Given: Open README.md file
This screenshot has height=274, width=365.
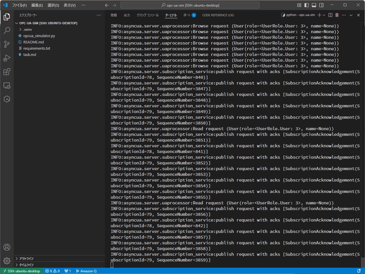Looking at the screenshot, I should coord(59,42).
